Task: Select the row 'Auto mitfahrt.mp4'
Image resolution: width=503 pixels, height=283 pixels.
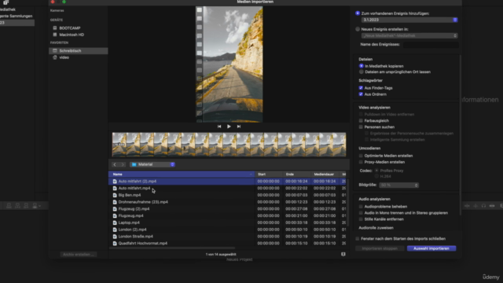Action: pyautogui.click(x=227, y=189)
